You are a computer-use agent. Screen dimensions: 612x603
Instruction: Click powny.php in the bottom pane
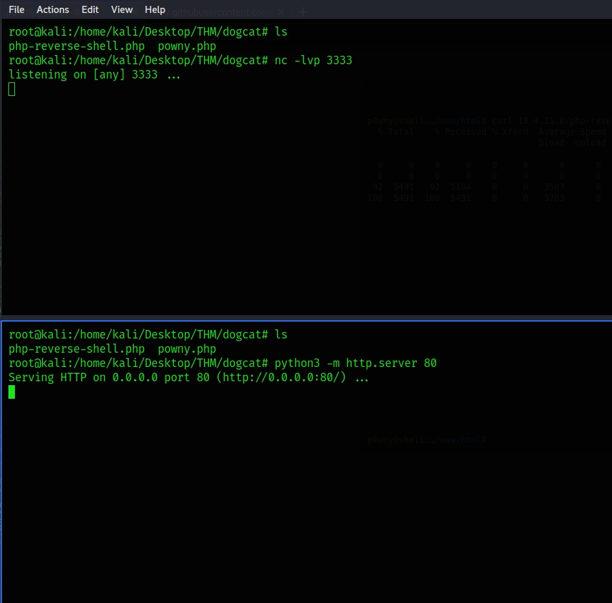click(x=187, y=349)
